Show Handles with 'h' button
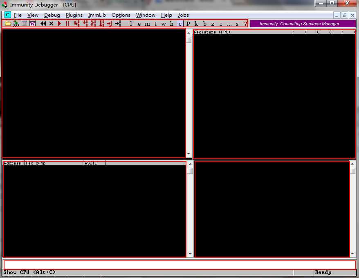The height and width of the screenshot is (278, 359). pos(172,24)
